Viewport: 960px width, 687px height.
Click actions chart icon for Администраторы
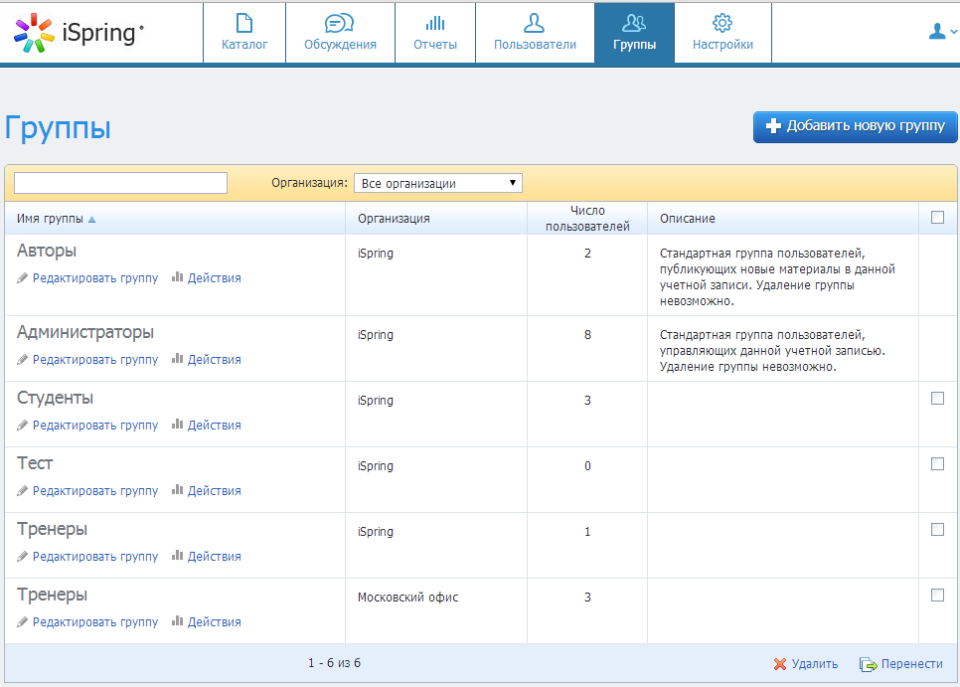point(178,358)
